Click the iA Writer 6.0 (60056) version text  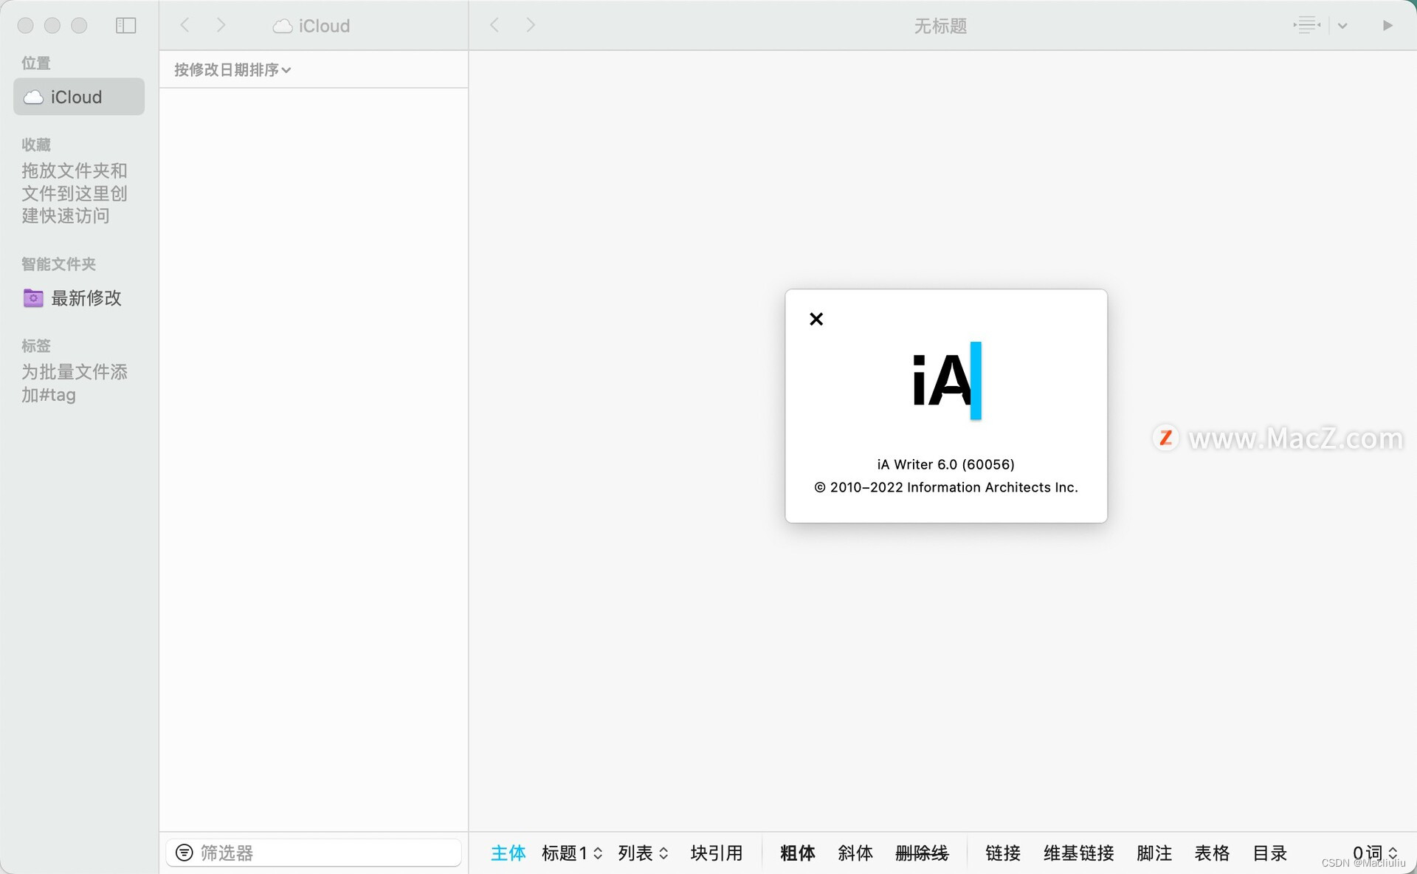(945, 464)
